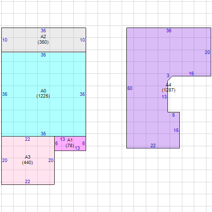212x212 pixels.
Task: Click the (78) area value of A1
Action: (x=70, y=145)
